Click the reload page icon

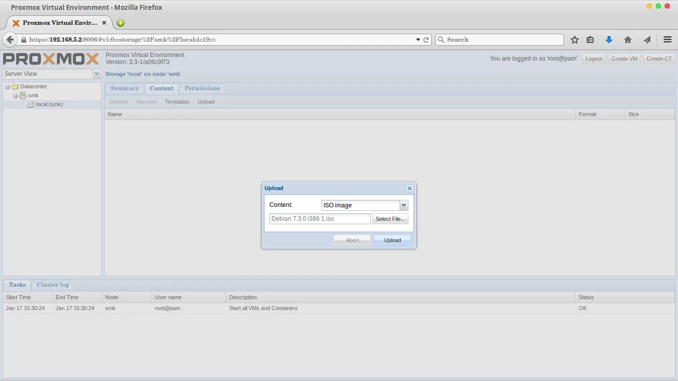coord(426,40)
